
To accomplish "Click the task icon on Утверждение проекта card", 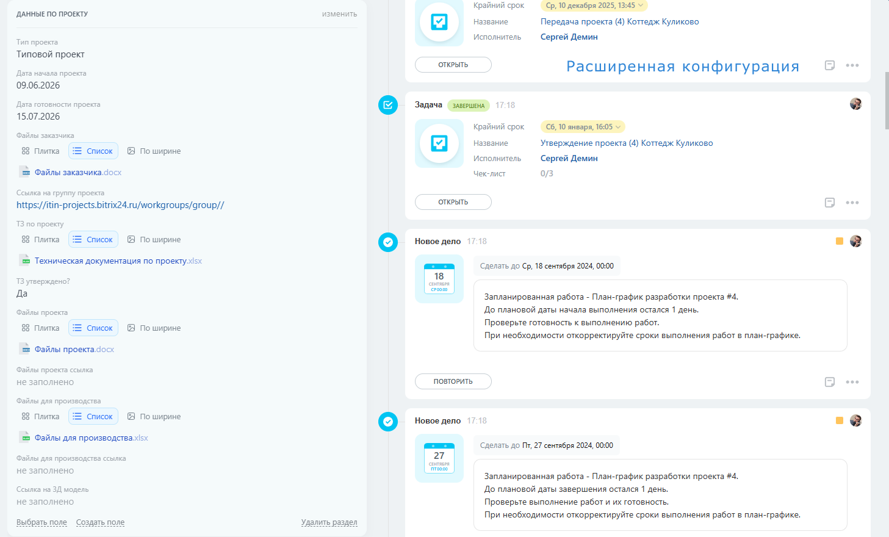I will (439, 143).
